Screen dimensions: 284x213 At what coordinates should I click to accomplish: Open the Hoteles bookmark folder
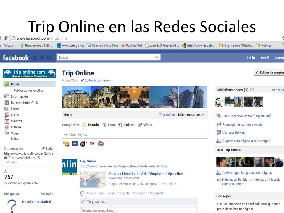coord(264,46)
